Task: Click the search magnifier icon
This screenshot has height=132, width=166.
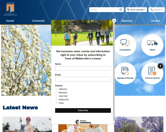Action: point(121,10)
